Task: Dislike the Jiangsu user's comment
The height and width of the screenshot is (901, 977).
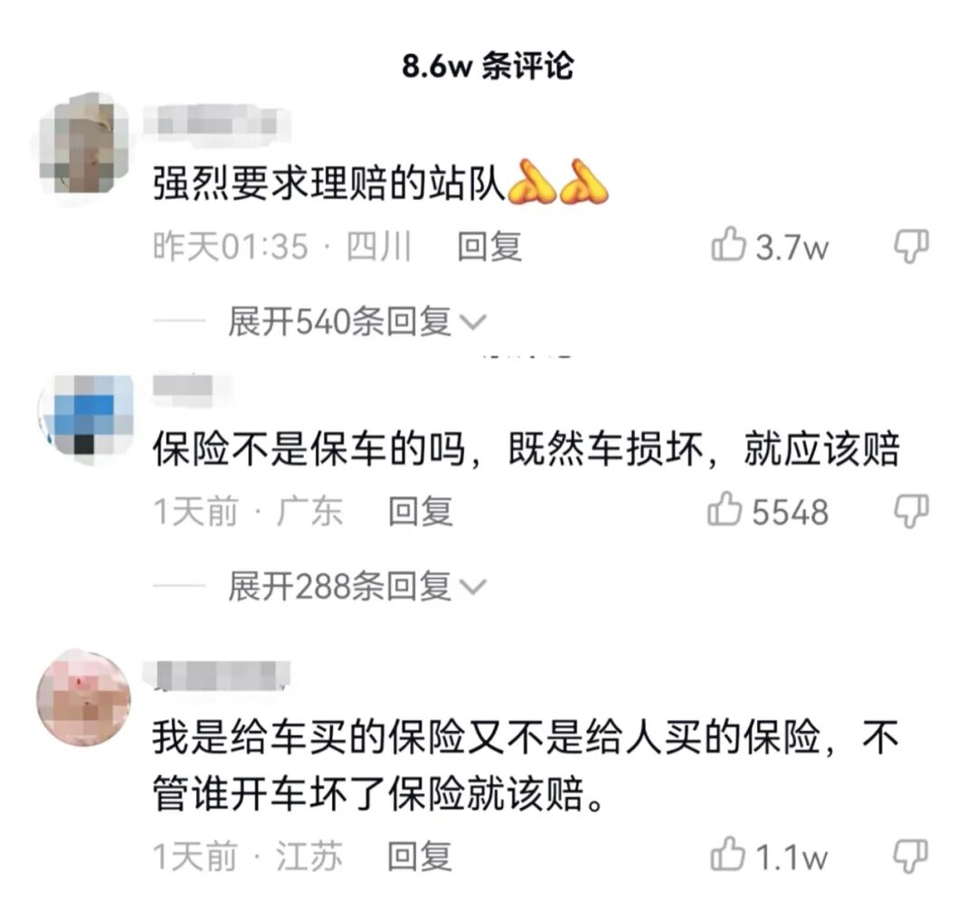Action: (912, 856)
